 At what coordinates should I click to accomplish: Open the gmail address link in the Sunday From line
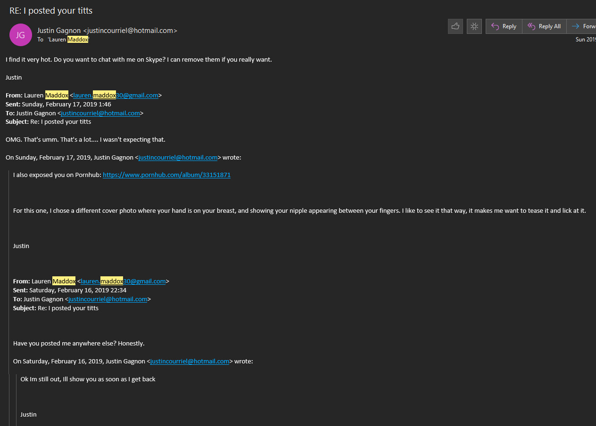pyautogui.click(x=116, y=95)
